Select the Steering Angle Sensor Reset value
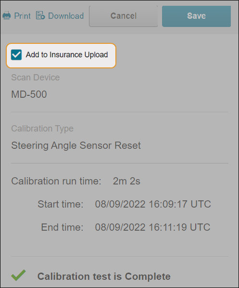Screen dimensions: 239x288 click(76, 145)
